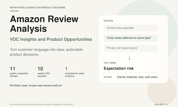
Task: Click the down arrow below the reviews
Action: click(x=129, y=58)
